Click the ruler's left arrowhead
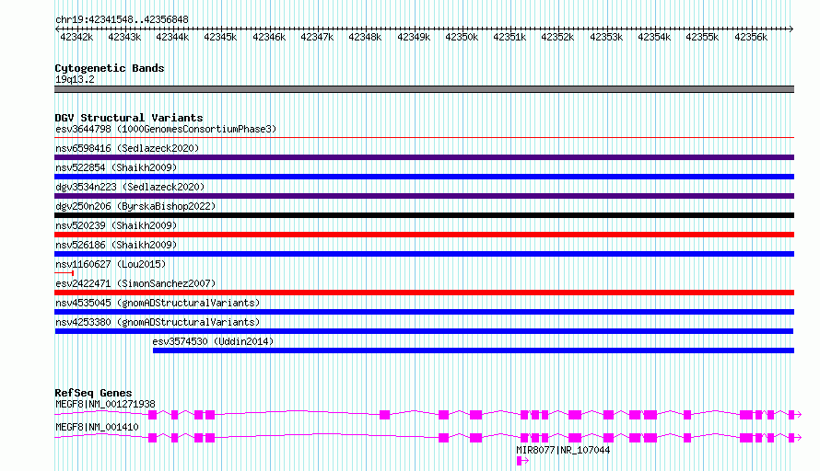 point(57,29)
